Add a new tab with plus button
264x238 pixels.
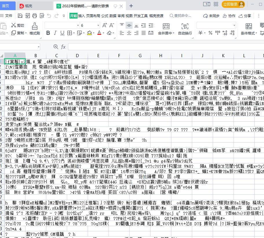tap(131, 6)
